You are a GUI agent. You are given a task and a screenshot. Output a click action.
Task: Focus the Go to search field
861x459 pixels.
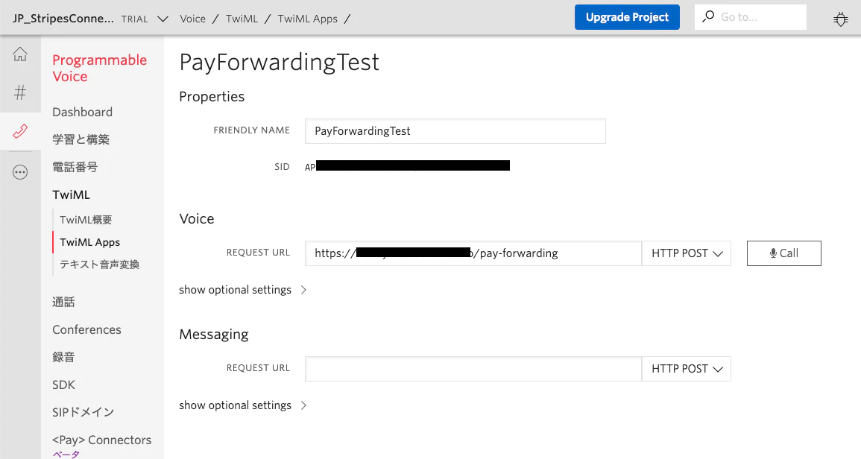pyautogui.click(x=751, y=17)
